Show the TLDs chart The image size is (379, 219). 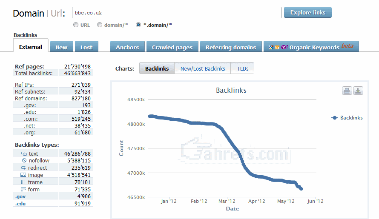pyautogui.click(x=242, y=68)
